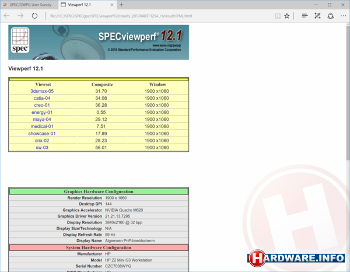Close the Viewperf 12.1 tab
Image resolution: width=350 pixels, height=272 pixels.
[112, 5]
